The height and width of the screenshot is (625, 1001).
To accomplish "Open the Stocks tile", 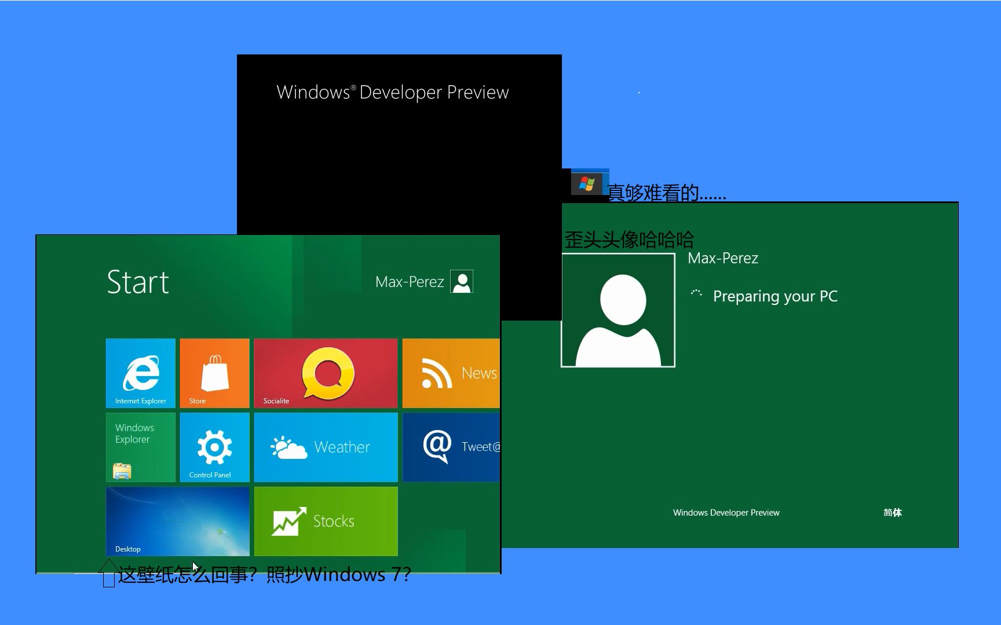I will (x=326, y=521).
